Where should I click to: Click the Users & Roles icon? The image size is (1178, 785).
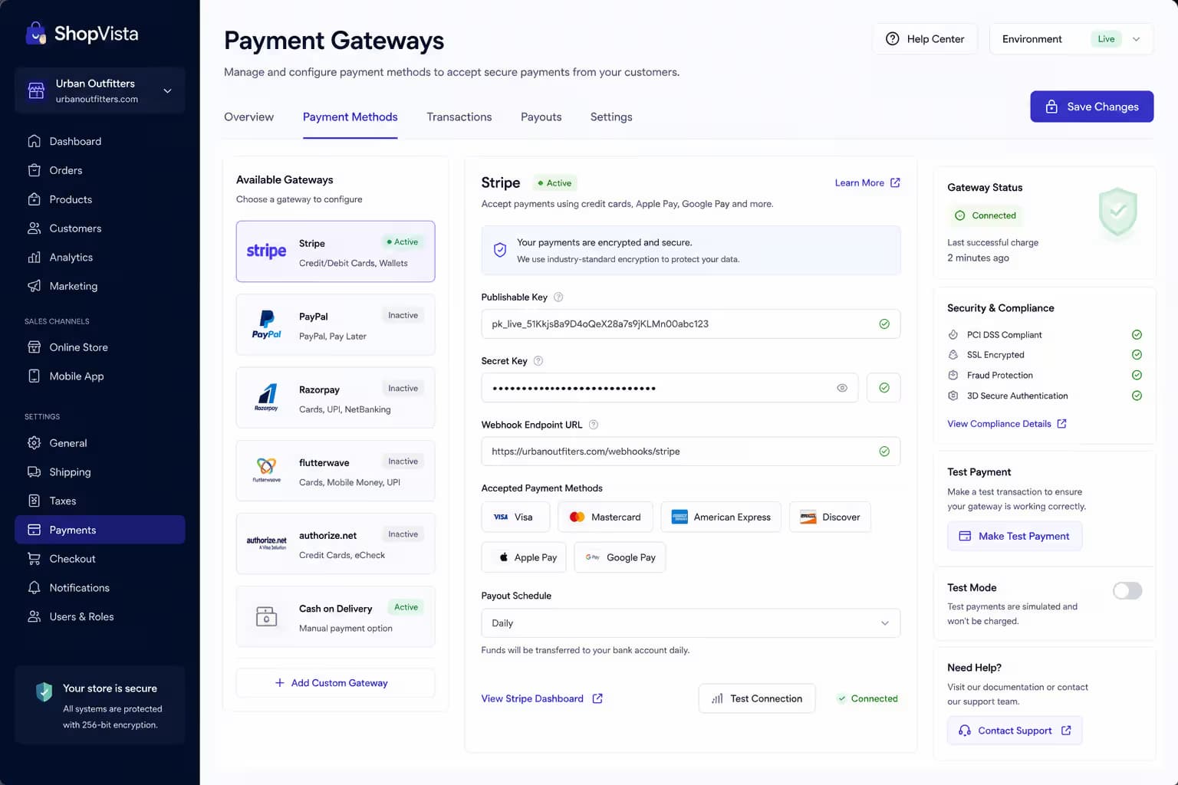coord(34,616)
